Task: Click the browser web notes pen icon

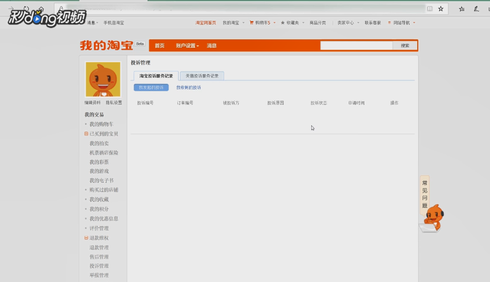Action: (476, 9)
